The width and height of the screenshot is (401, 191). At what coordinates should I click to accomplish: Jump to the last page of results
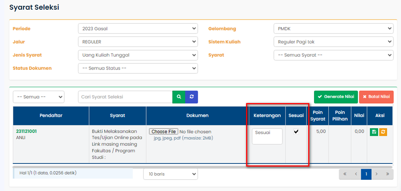tap(387, 174)
